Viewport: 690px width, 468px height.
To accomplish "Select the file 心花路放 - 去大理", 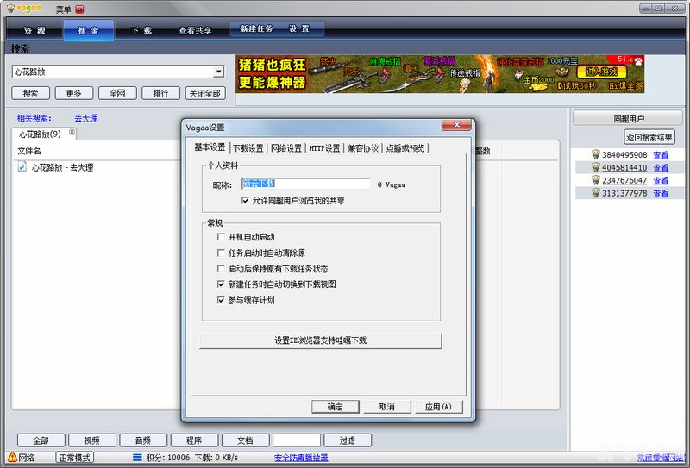I will 62,167.
